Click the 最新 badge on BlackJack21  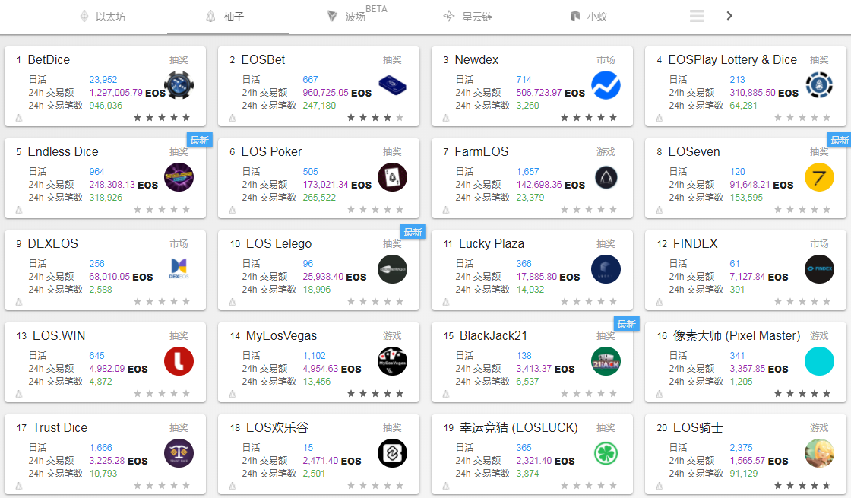626,324
